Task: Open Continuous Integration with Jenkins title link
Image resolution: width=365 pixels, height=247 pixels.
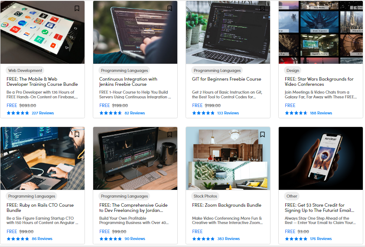Action: 128,81
